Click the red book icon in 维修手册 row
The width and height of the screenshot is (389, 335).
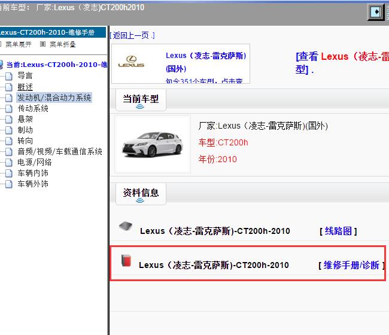(126, 260)
